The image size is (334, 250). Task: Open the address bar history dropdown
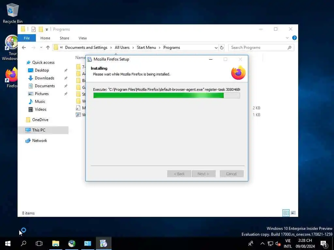pyautogui.click(x=216, y=48)
